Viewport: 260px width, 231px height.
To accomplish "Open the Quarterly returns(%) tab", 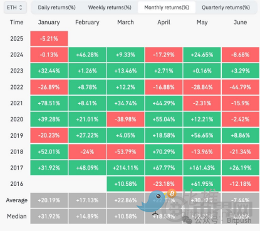I will click(x=226, y=8).
